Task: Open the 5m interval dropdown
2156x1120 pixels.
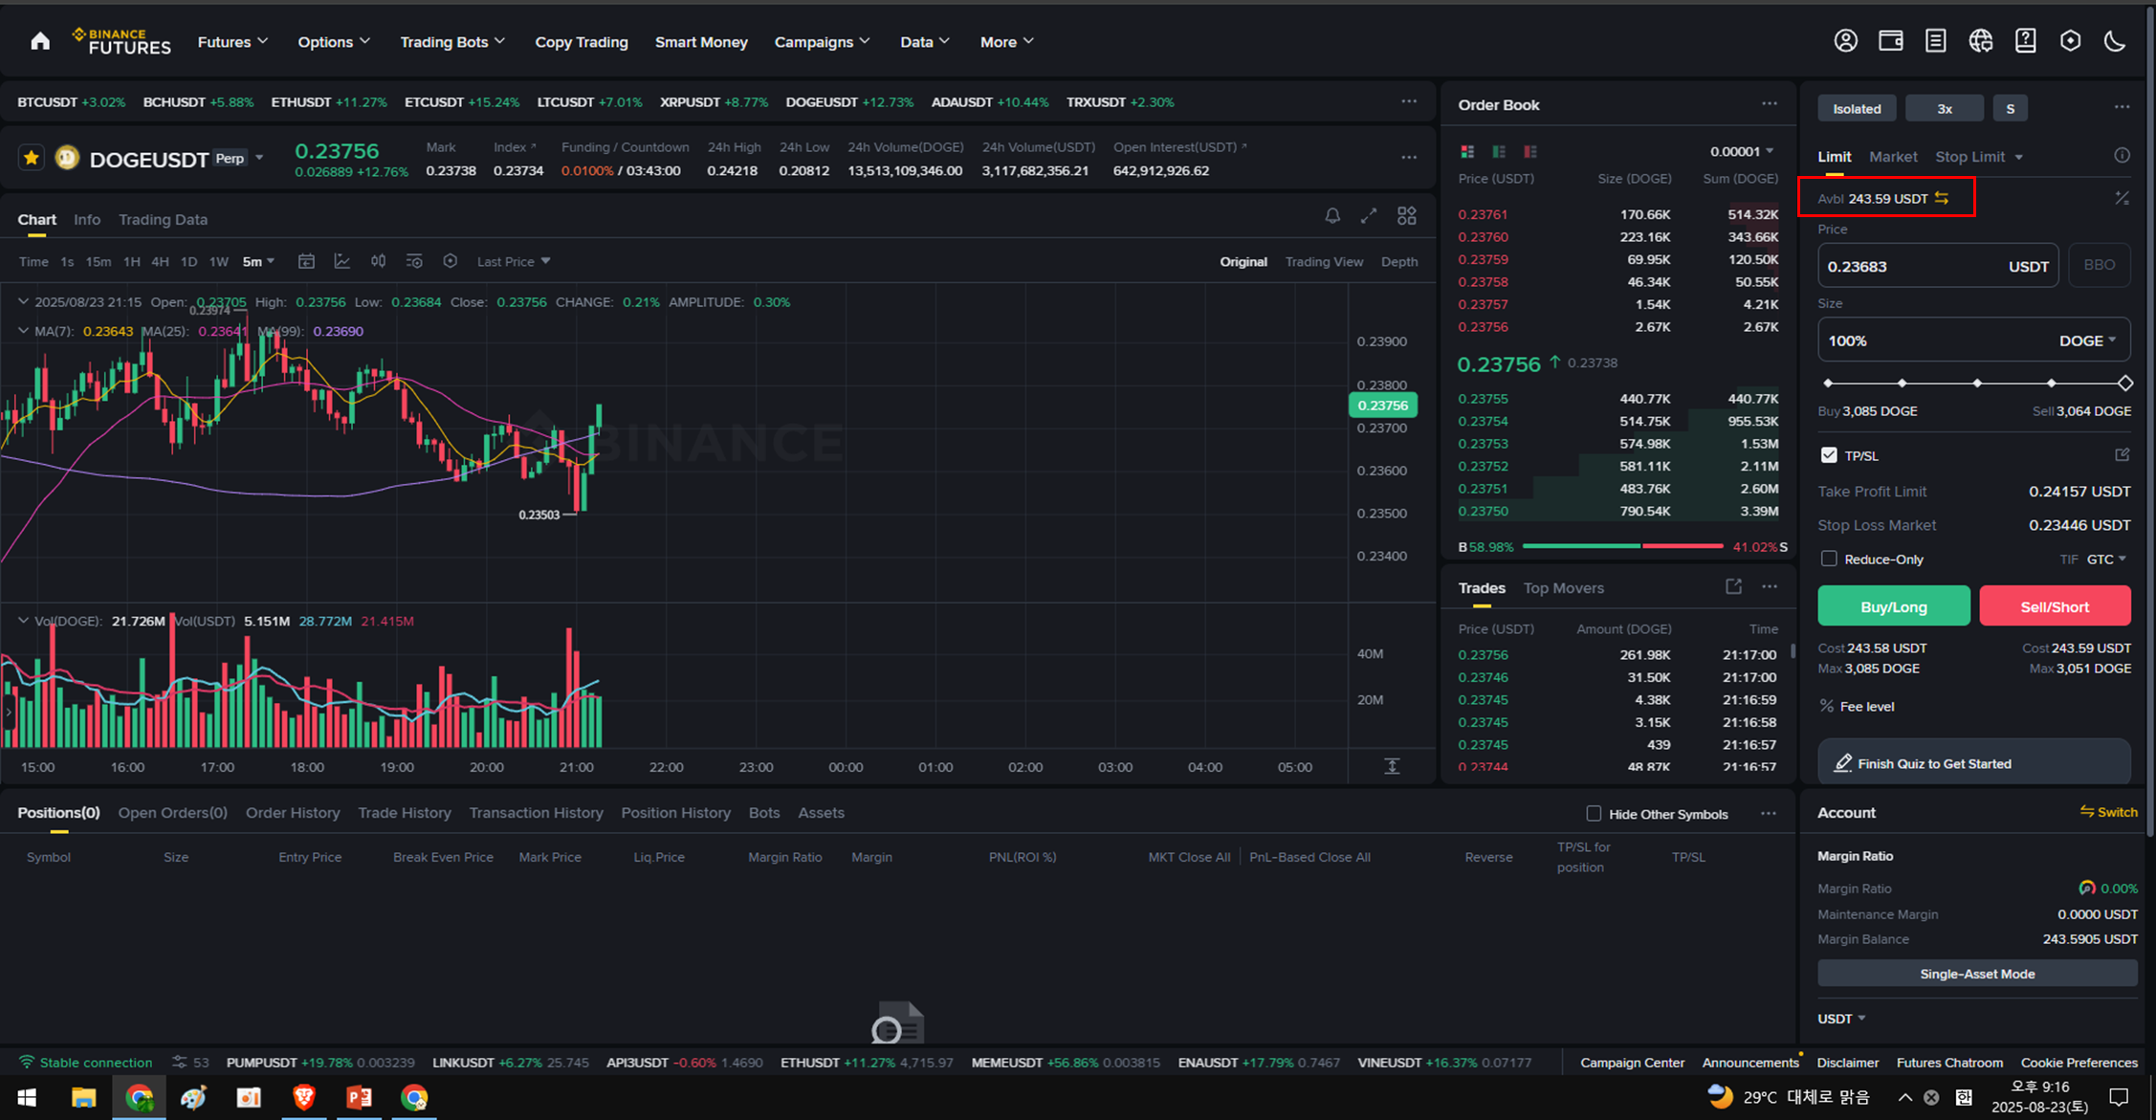Action: tap(258, 261)
